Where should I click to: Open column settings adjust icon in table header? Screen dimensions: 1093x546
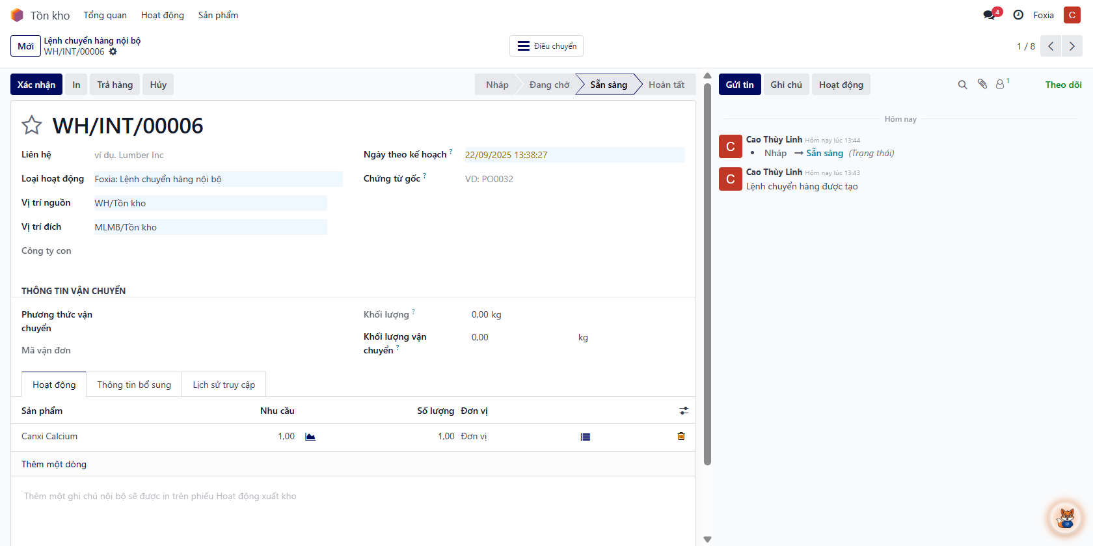point(684,411)
